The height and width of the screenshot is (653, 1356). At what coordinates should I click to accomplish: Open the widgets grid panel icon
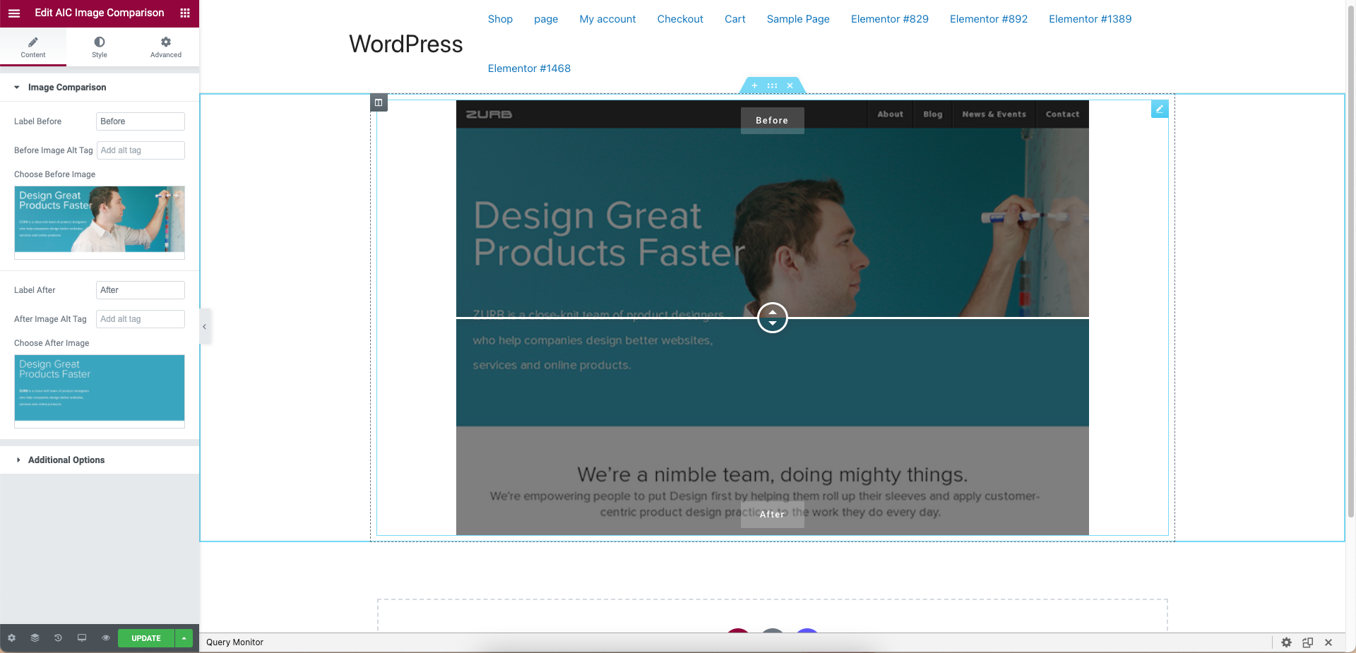point(185,13)
